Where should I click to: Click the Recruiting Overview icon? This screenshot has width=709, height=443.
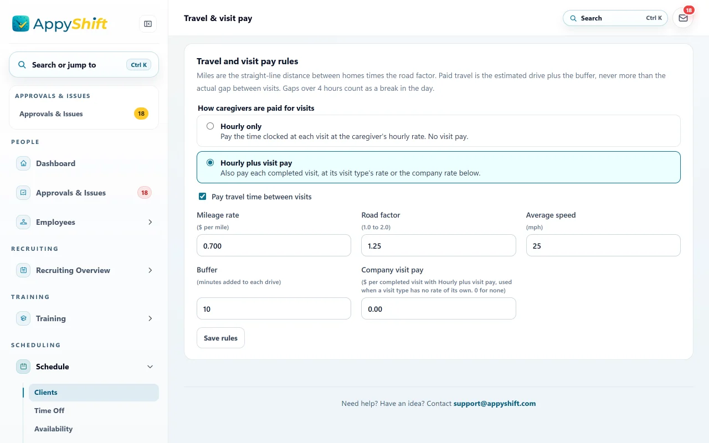click(x=23, y=270)
